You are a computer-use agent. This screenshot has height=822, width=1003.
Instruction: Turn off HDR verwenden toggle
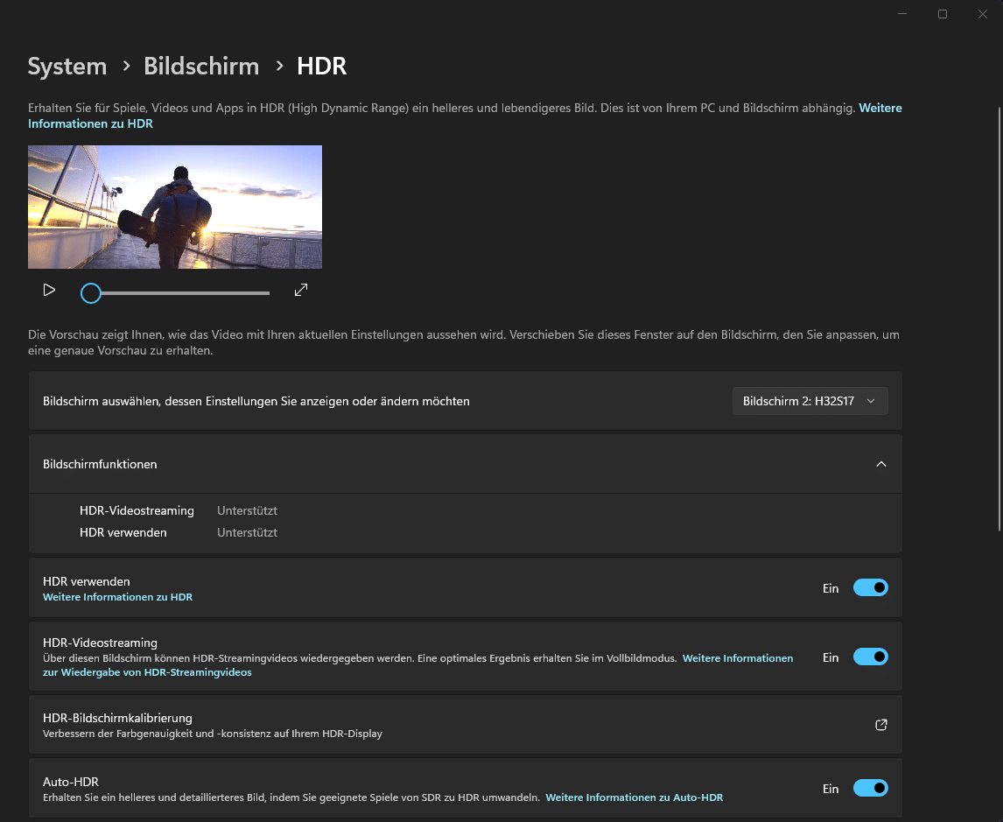(x=870, y=588)
